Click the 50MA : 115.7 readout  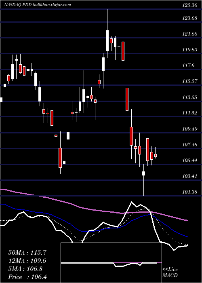(x=27, y=253)
